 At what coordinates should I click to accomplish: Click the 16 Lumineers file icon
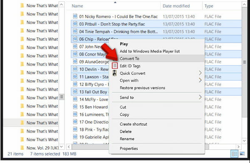75,114
